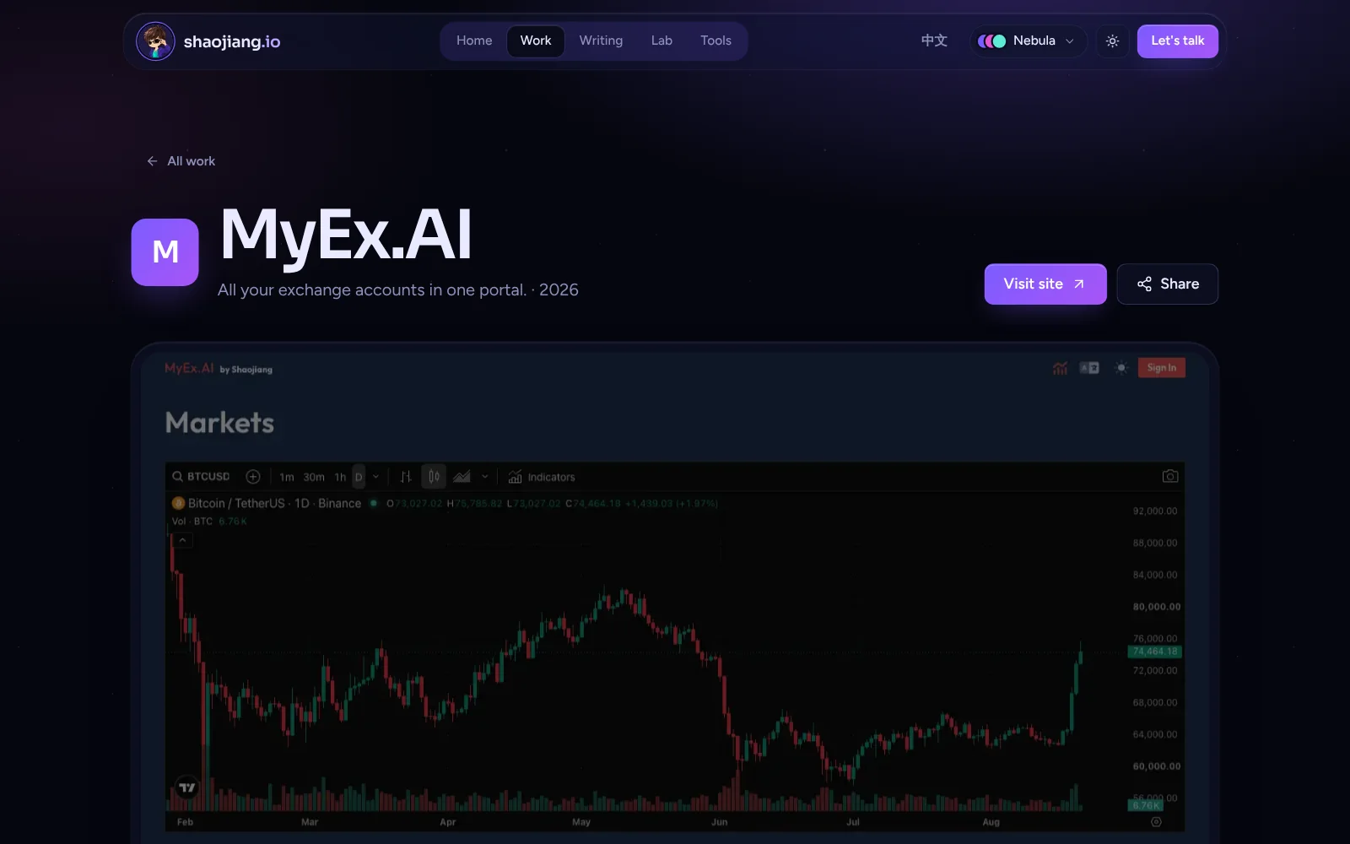Screen dimensions: 1350x844
Task: Click the Nebula color swatch circles
Action: tap(991, 41)
